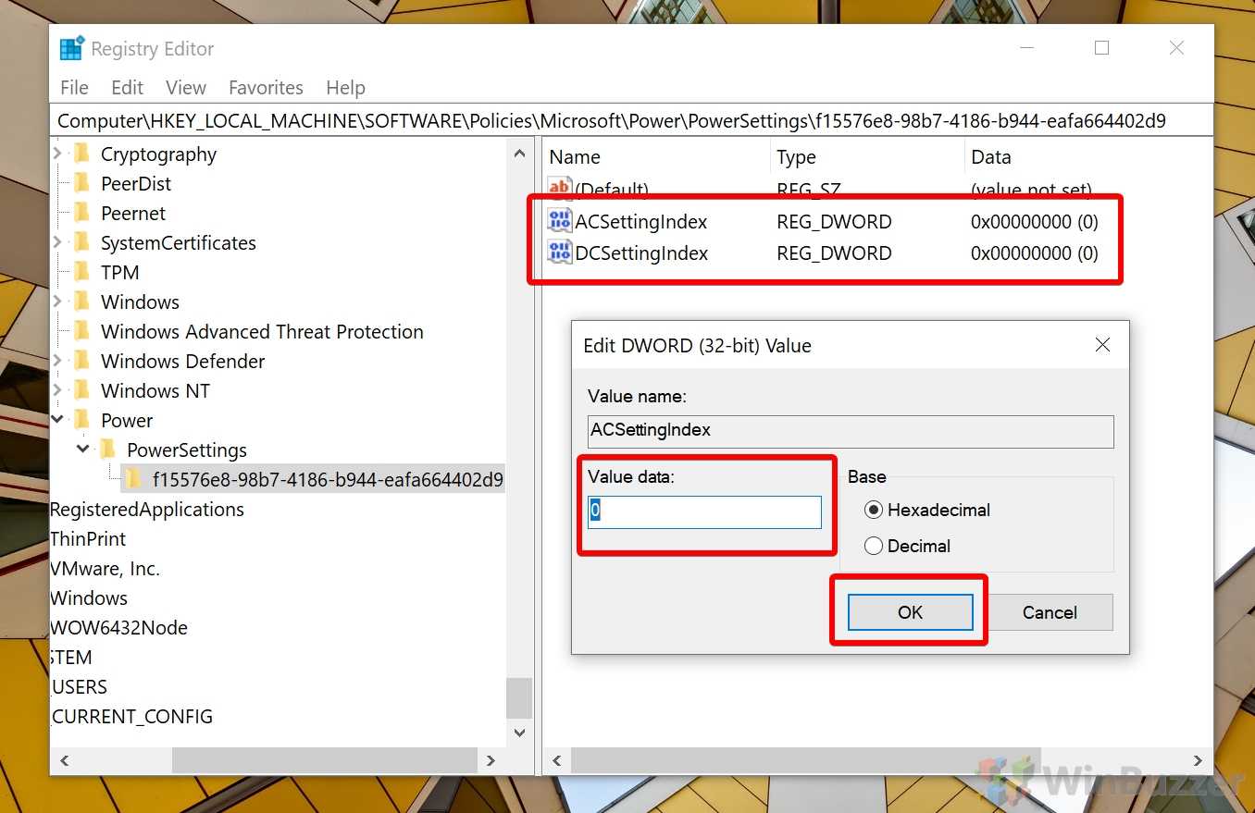Click the DCSettingIndex DWORD value icon

(560, 252)
